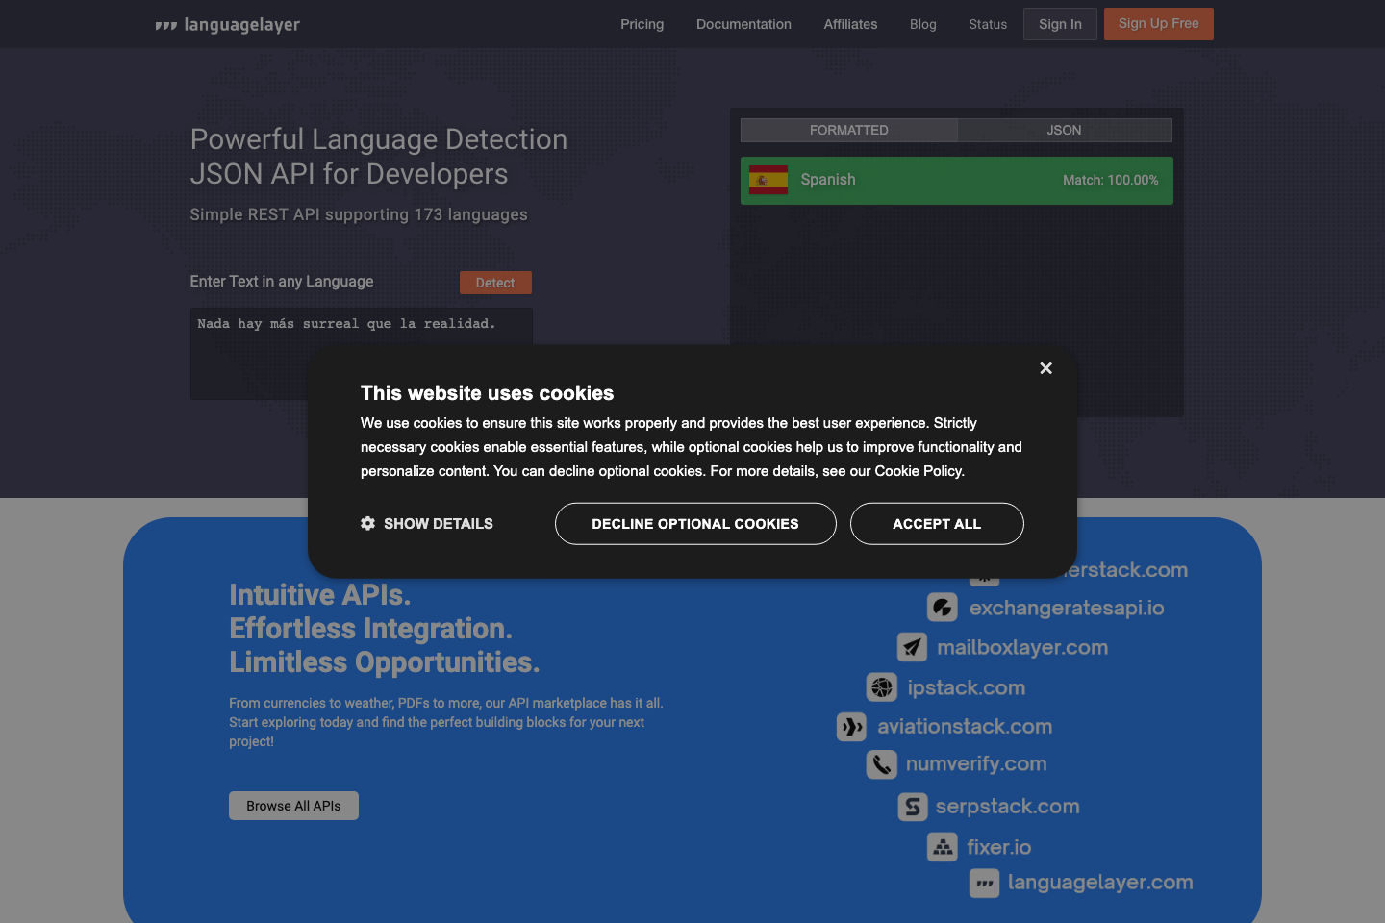1385x923 pixels.
Task: Select the S icon beside serpstack.com
Action: (x=913, y=807)
